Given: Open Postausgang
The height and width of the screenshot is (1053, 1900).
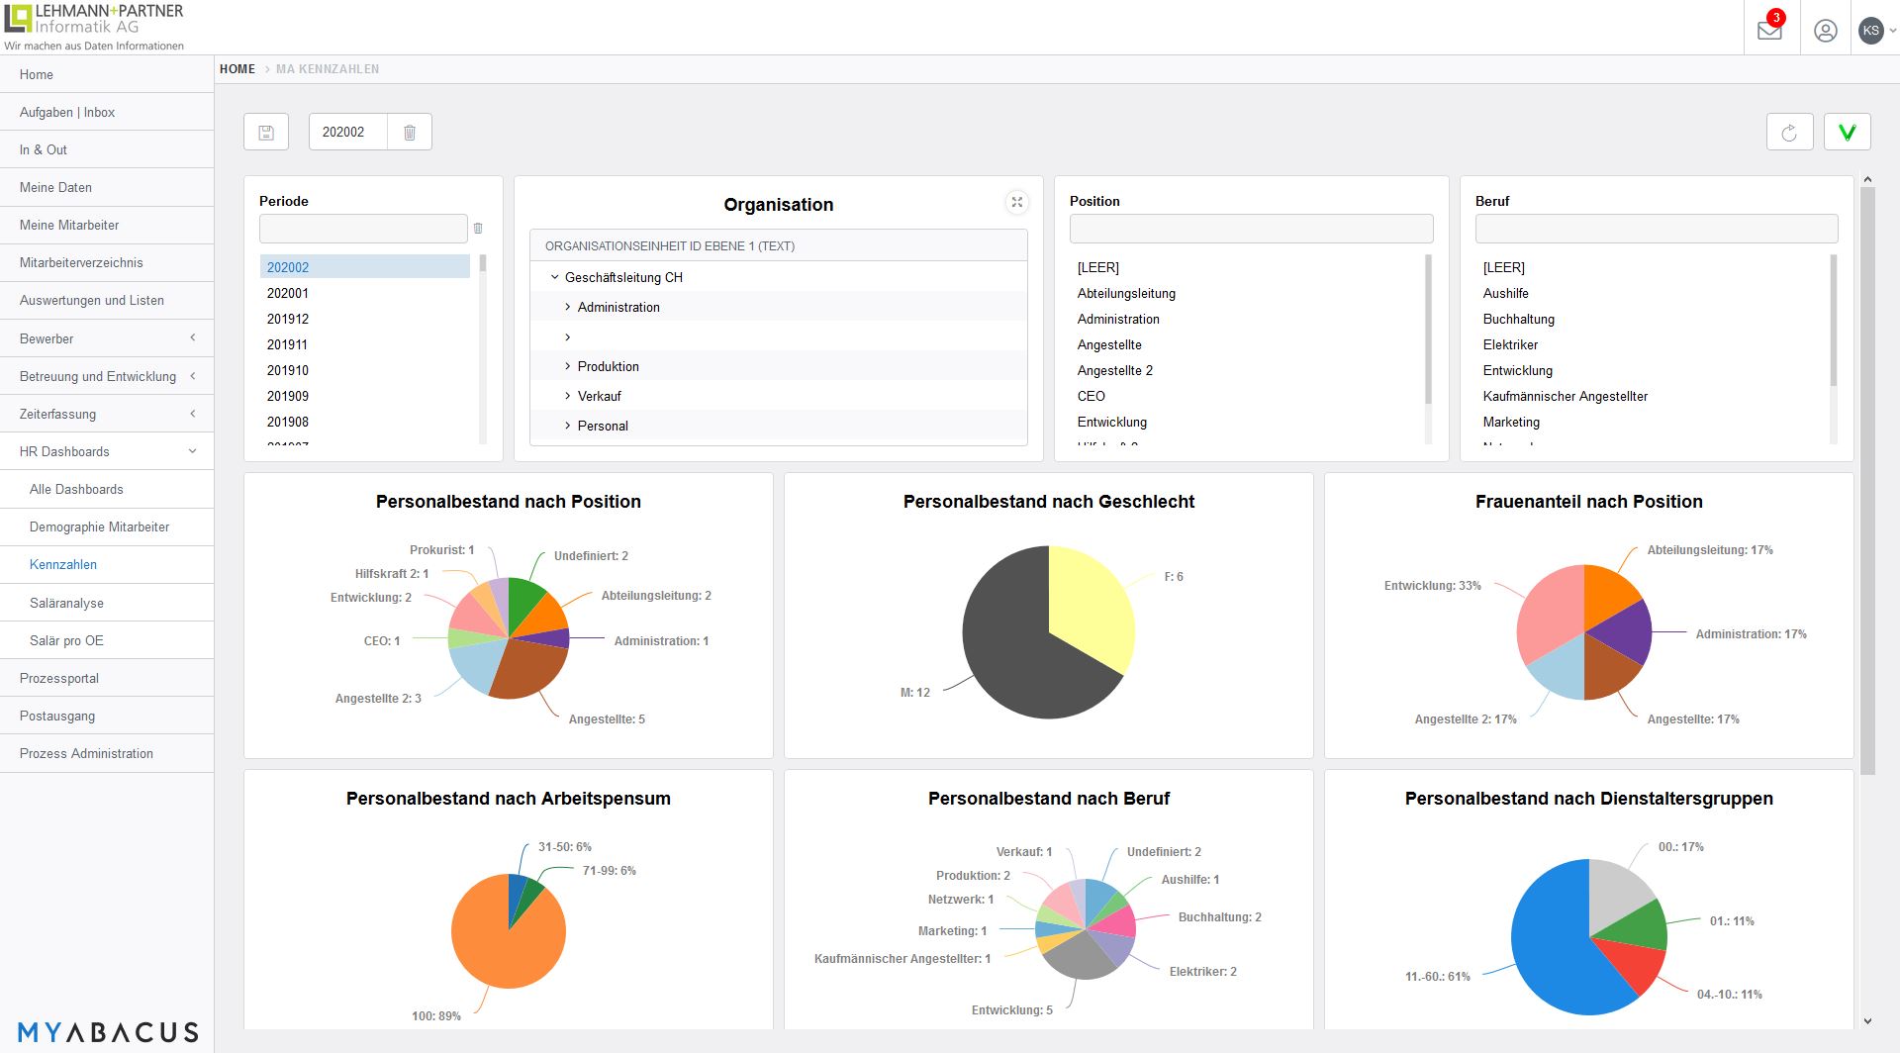Looking at the screenshot, I should [107, 716].
